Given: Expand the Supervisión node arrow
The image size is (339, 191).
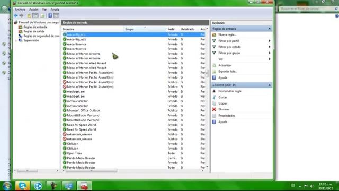Looking at the screenshot, I should [16, 40].
